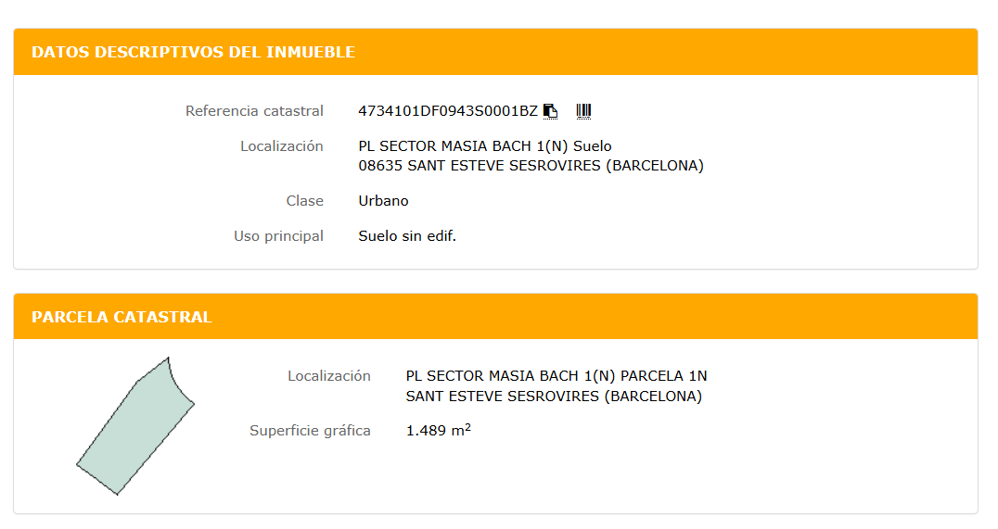The image size is (998, 529).
Task: Click the 'Uso principal' label
Action: coord(278,236)
